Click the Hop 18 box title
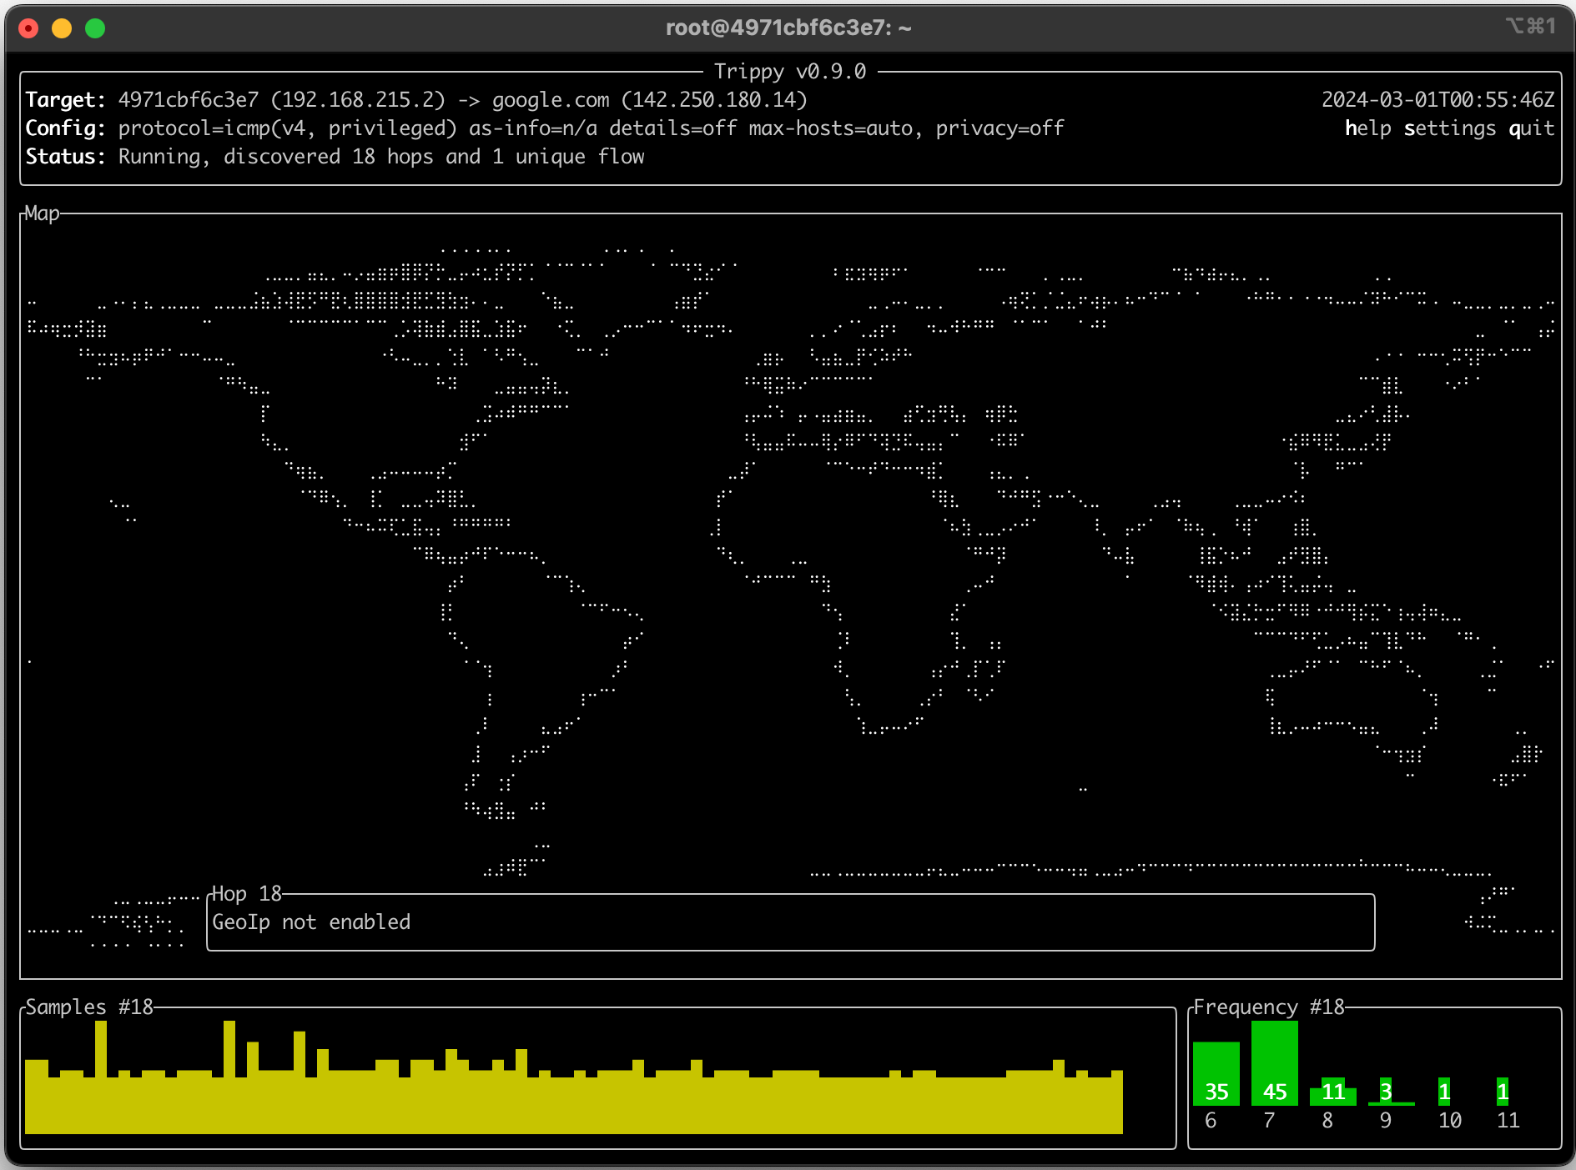The height and width of the screenshot is (1170, 1576). coord(246,894)
